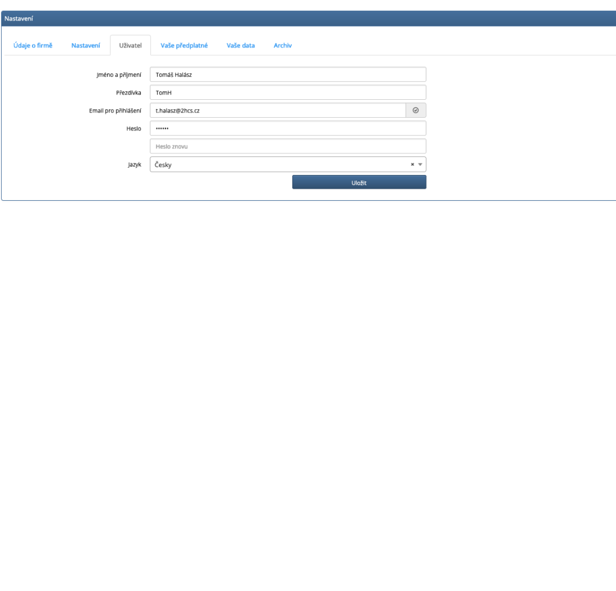Click the Přezdívka field label
The height and width of the screenshot is (591, 616).
(x=128, y=93)
